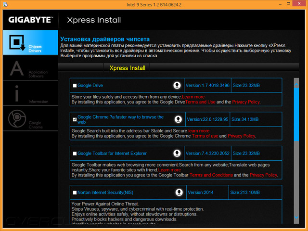This screenshot has height=231, width=308.
Task: Click the Google Toolbar download arrow icon
Action: click(x=177, y=153)
